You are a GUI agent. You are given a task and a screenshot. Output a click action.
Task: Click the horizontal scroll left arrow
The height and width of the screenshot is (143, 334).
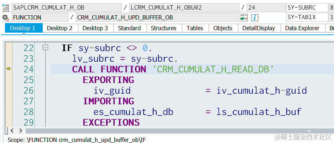(12, 131)
